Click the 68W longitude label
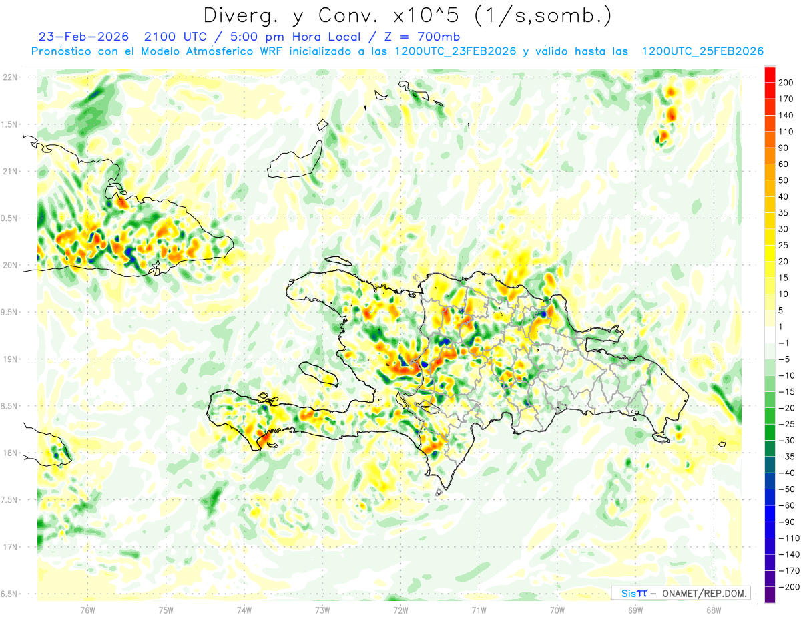This screenshot has height=619, width=801. [714, 610]
